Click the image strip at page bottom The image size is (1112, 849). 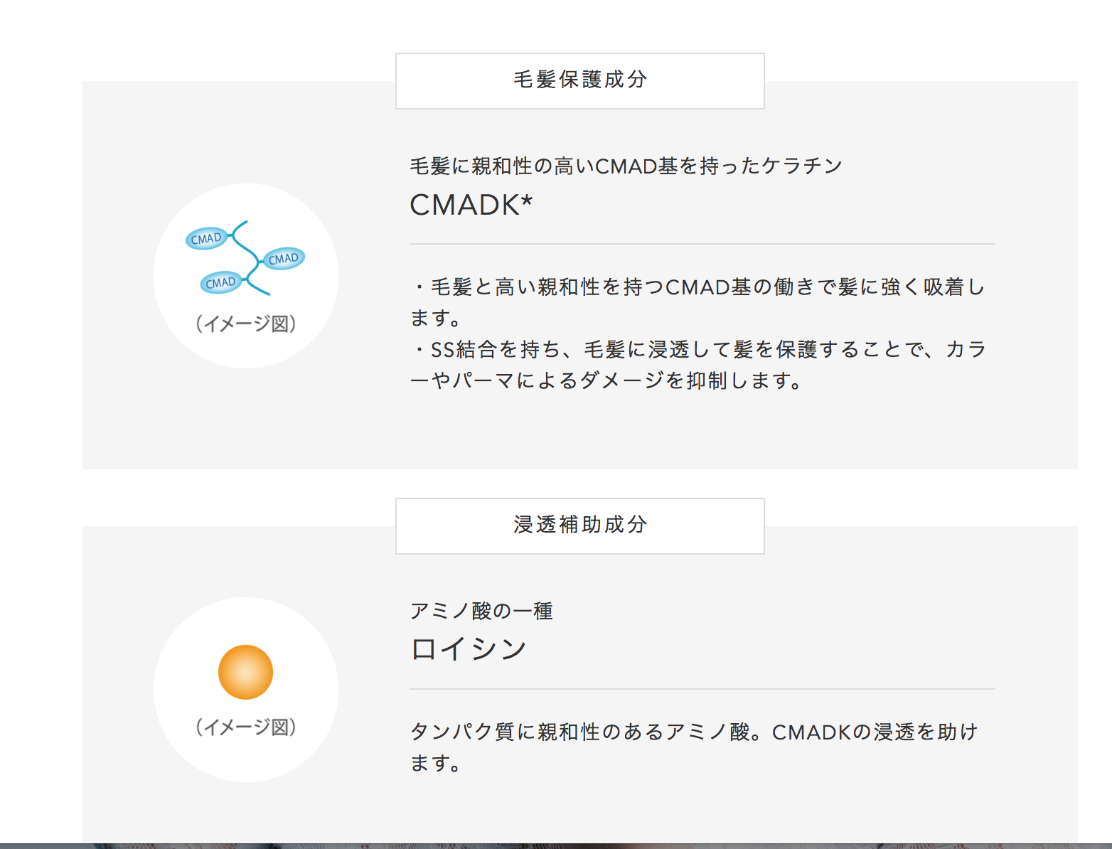coord(556,846)
